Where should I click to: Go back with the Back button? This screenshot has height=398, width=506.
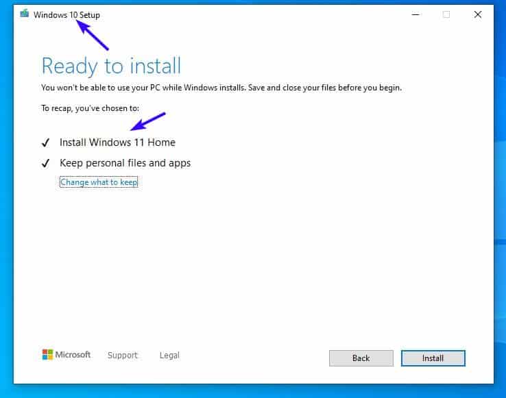361,358
